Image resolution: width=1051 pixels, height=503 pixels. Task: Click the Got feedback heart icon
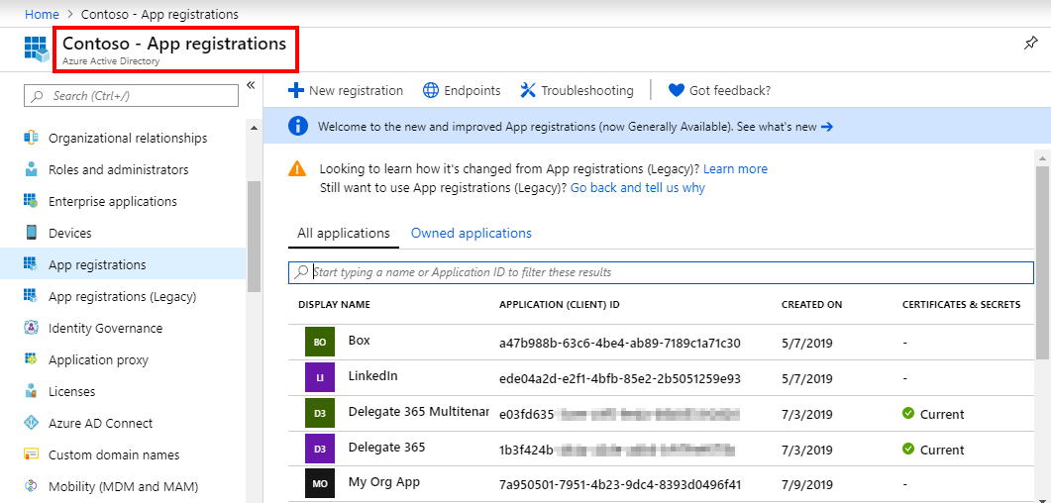tap(677, 90)
